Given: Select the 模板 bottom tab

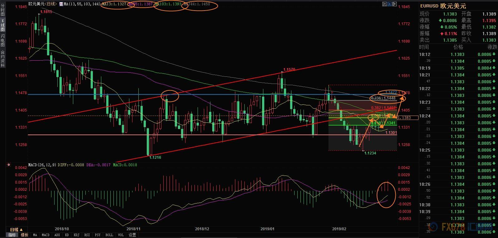Looking at the screenshot, I should pyautogui.click(x=24, y=235).
